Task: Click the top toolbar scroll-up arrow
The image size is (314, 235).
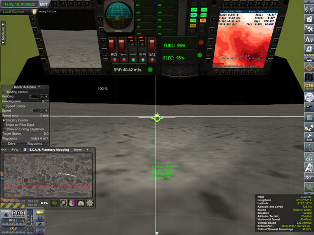Action: (309, 2)
